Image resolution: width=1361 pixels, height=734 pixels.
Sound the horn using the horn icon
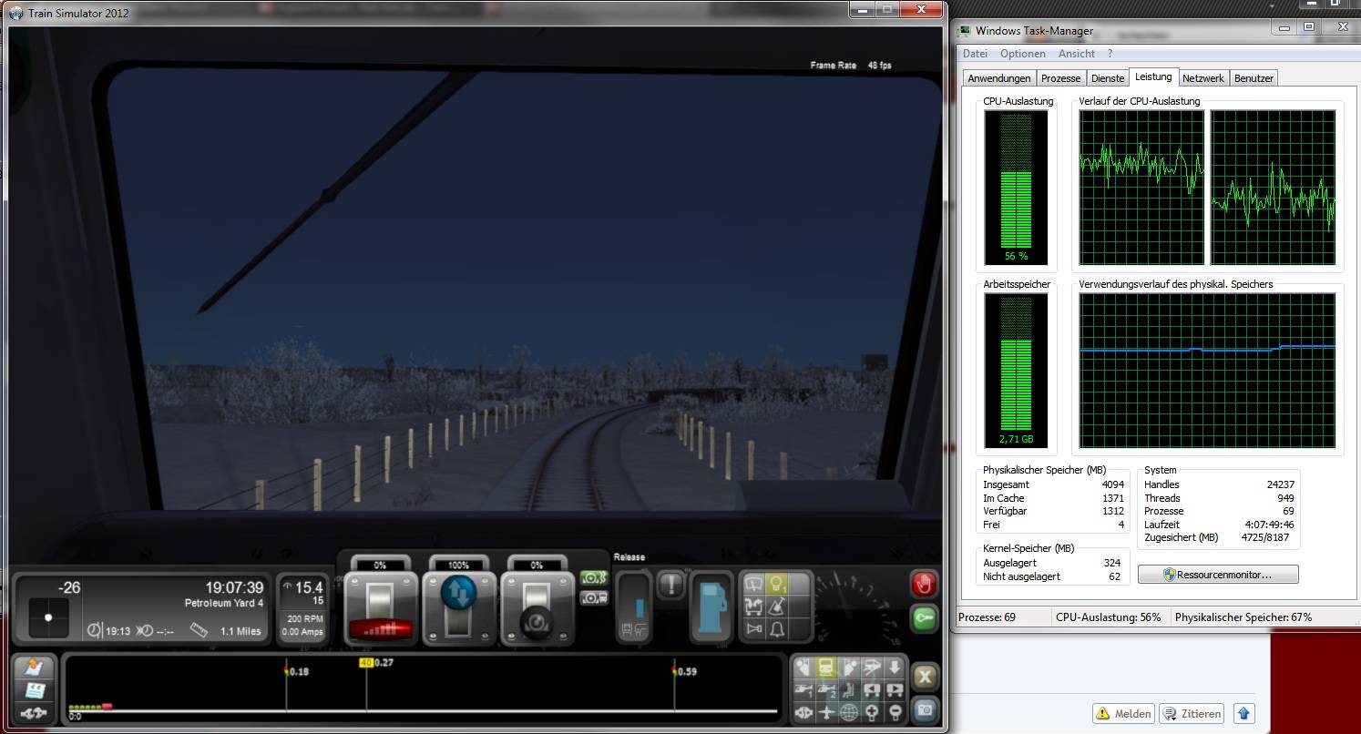[754, 629]
